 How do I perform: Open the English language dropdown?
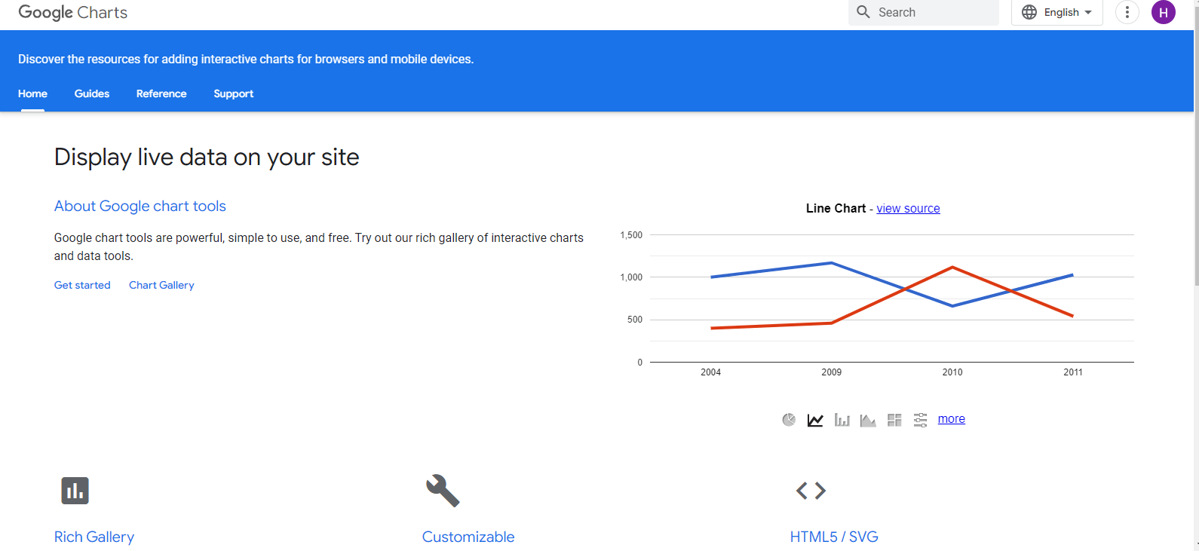coord(1056,12)
